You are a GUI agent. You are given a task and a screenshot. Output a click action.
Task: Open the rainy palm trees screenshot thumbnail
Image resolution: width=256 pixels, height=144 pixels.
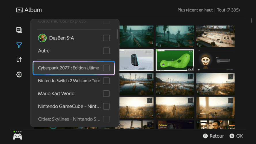point(175,36)
